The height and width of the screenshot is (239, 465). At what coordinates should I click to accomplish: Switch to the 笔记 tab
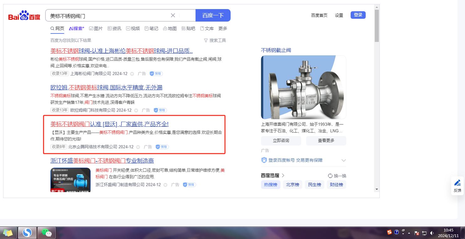pyautogui.click(x=151, y=28)
